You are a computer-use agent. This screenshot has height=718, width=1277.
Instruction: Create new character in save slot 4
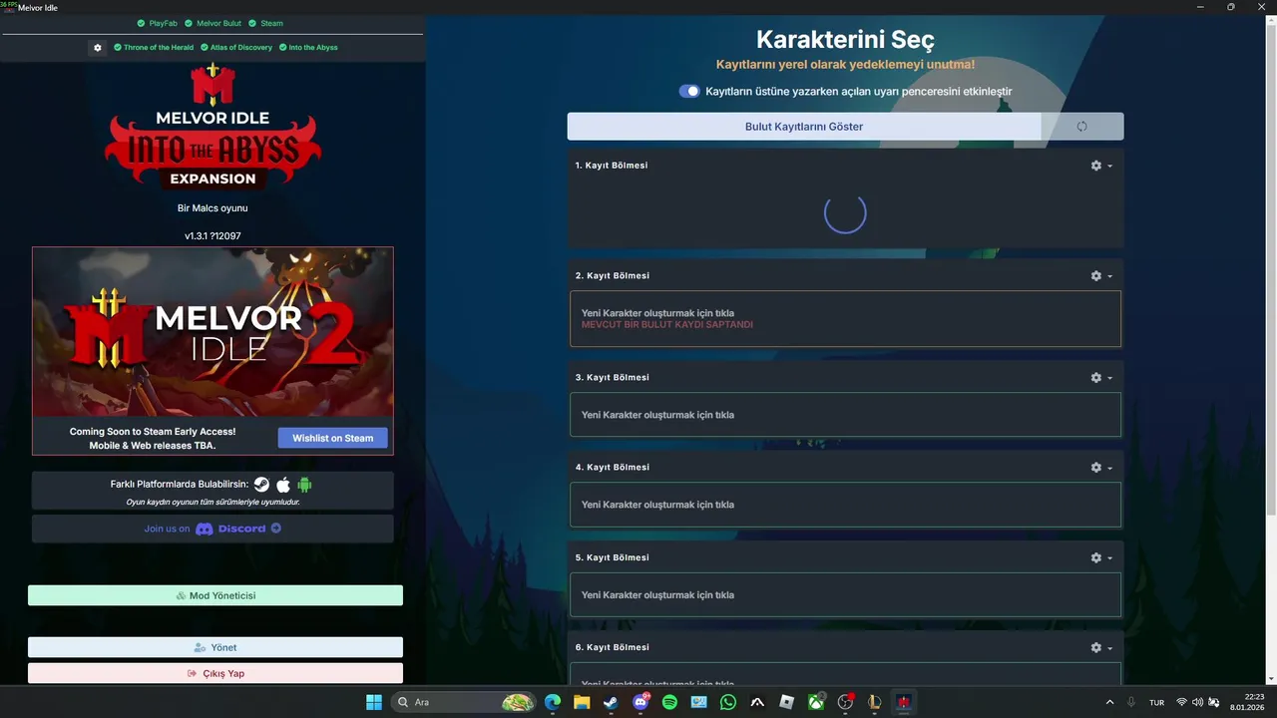point(845,505)
